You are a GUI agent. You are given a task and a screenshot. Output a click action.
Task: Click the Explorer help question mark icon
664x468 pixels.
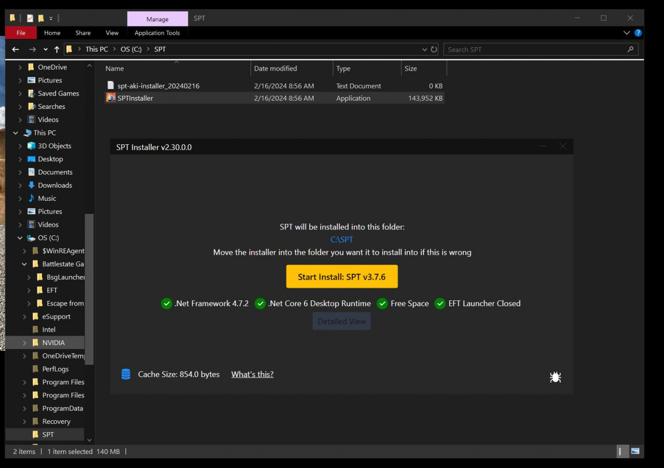point(638,33)
